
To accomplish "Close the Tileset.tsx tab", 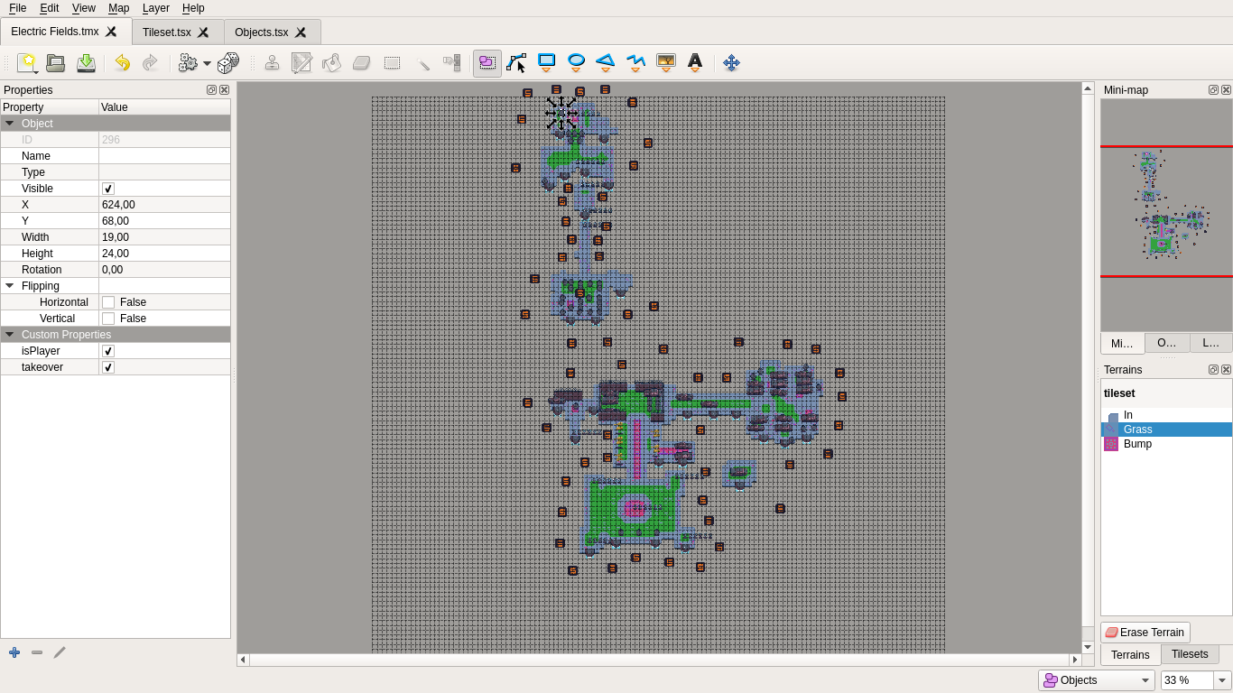I will tap(203, 32).
